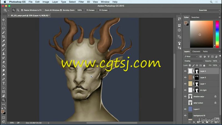
Task: Select the Magic Wand tool
Action: click(4, 32)
